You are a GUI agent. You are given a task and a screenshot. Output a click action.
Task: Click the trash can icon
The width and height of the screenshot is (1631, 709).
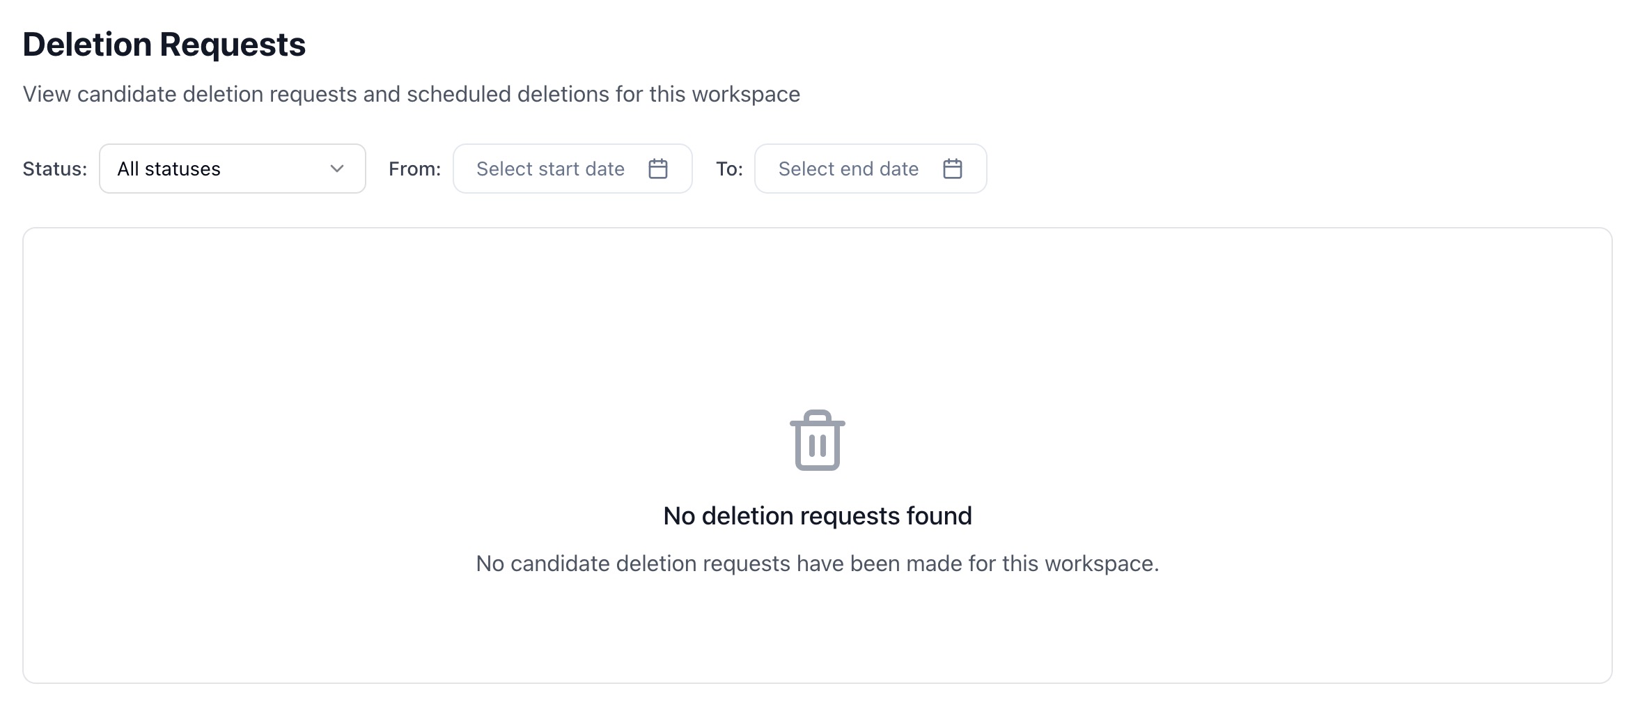817,440
